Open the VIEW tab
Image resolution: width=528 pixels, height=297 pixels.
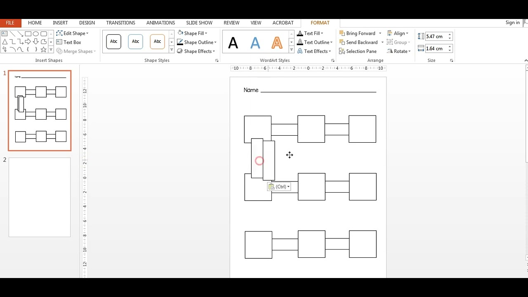coord(256,23)
